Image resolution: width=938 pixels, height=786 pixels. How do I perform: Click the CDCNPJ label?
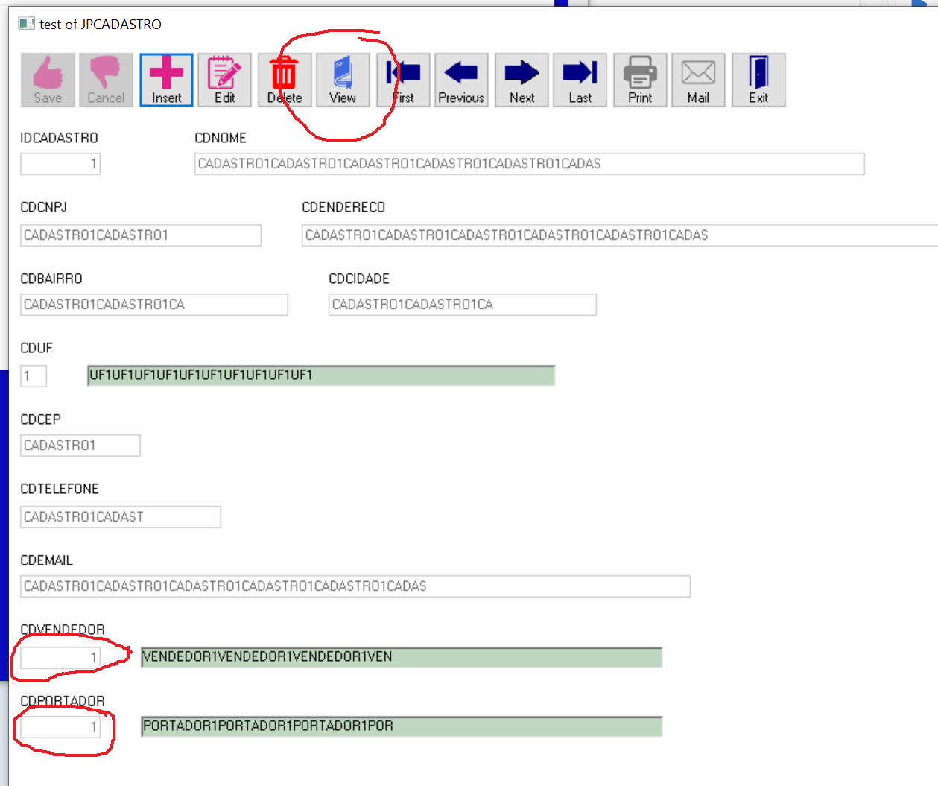click(44, 207)
